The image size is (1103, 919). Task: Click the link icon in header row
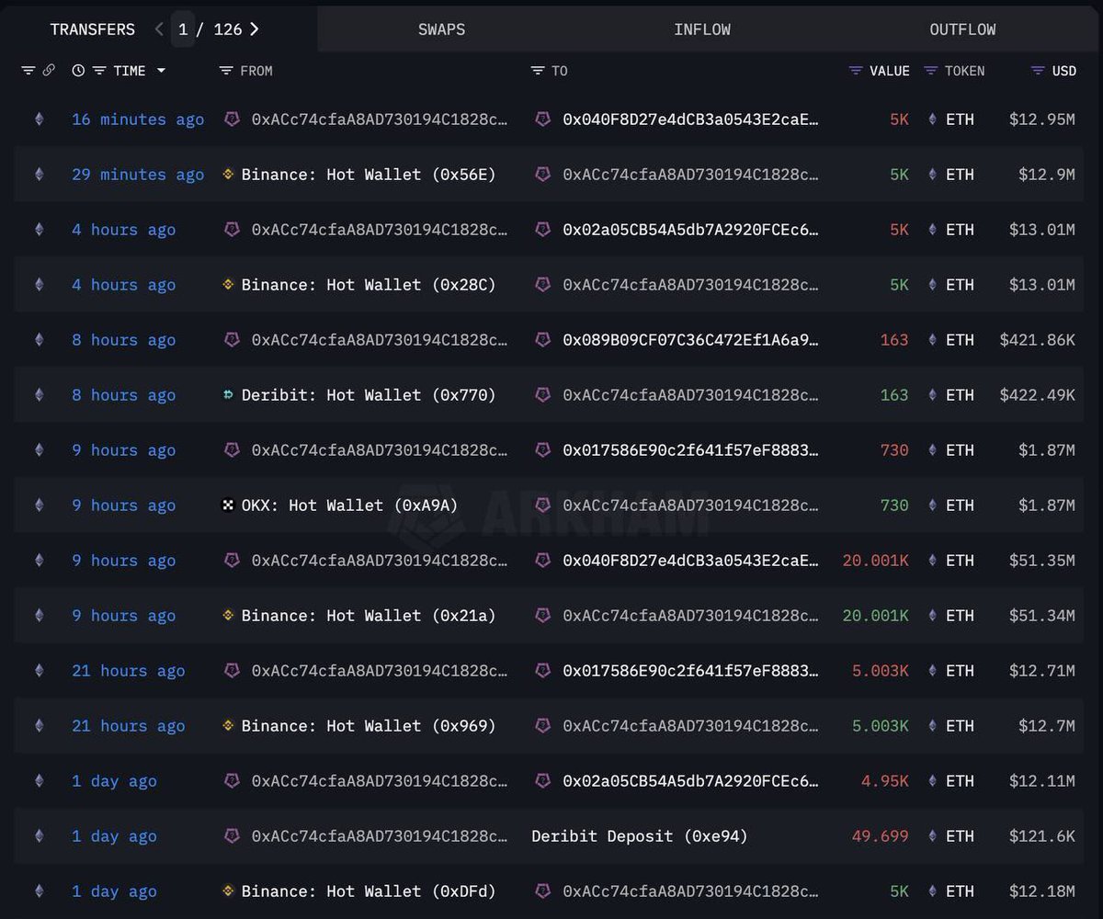coord(49,71)
